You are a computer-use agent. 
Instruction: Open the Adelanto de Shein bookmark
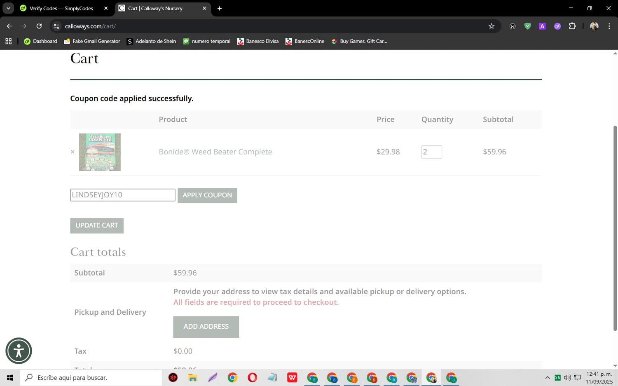click(x=151, y=41)
